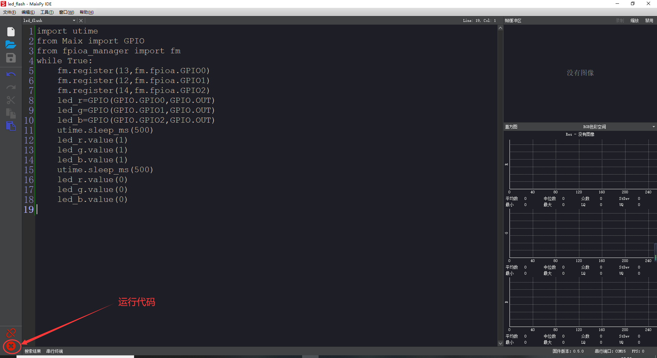657x358 pixels.
Task: Click utime.sleep_ms(500) on line 15
Action: click(105, 170)
